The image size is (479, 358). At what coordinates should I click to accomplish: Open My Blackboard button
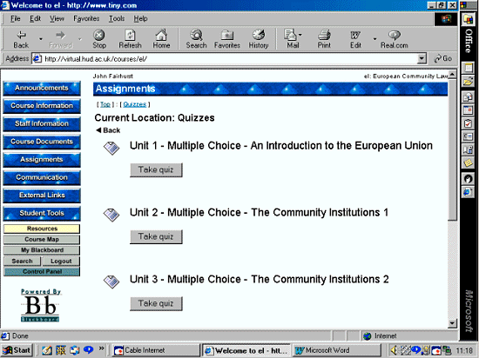coord(42,250)
